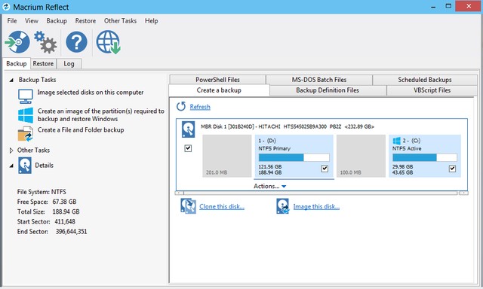Select the Create a backup tab

point(219,90)
